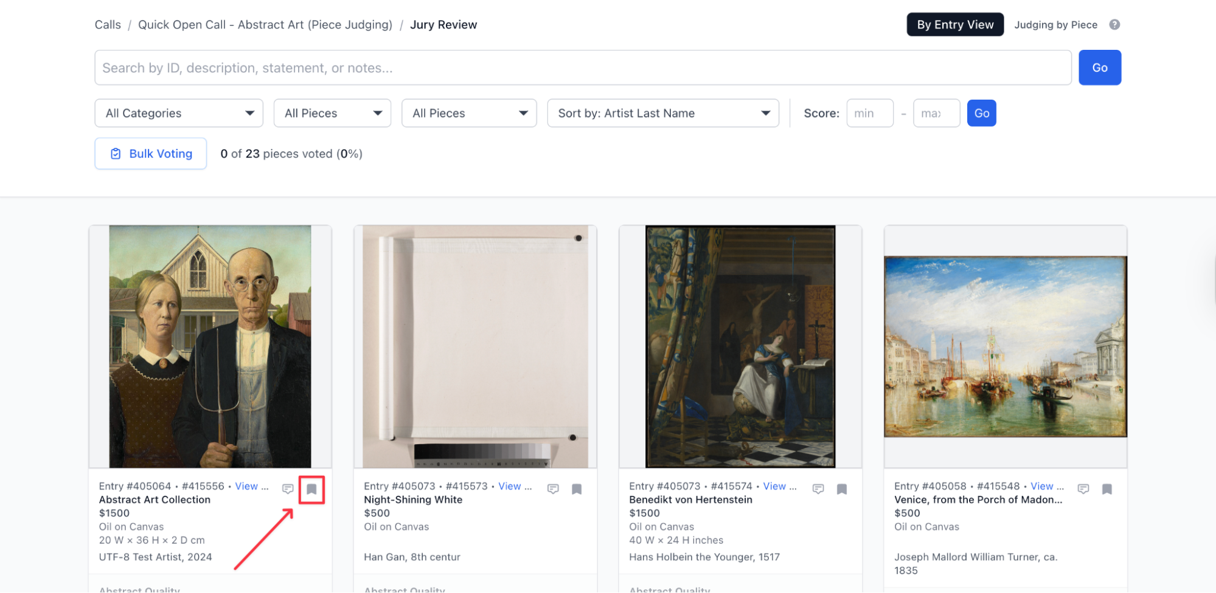
Task: Bookmark the Benedikt von Hertenstein piece
Action: (x=842, y=489)
